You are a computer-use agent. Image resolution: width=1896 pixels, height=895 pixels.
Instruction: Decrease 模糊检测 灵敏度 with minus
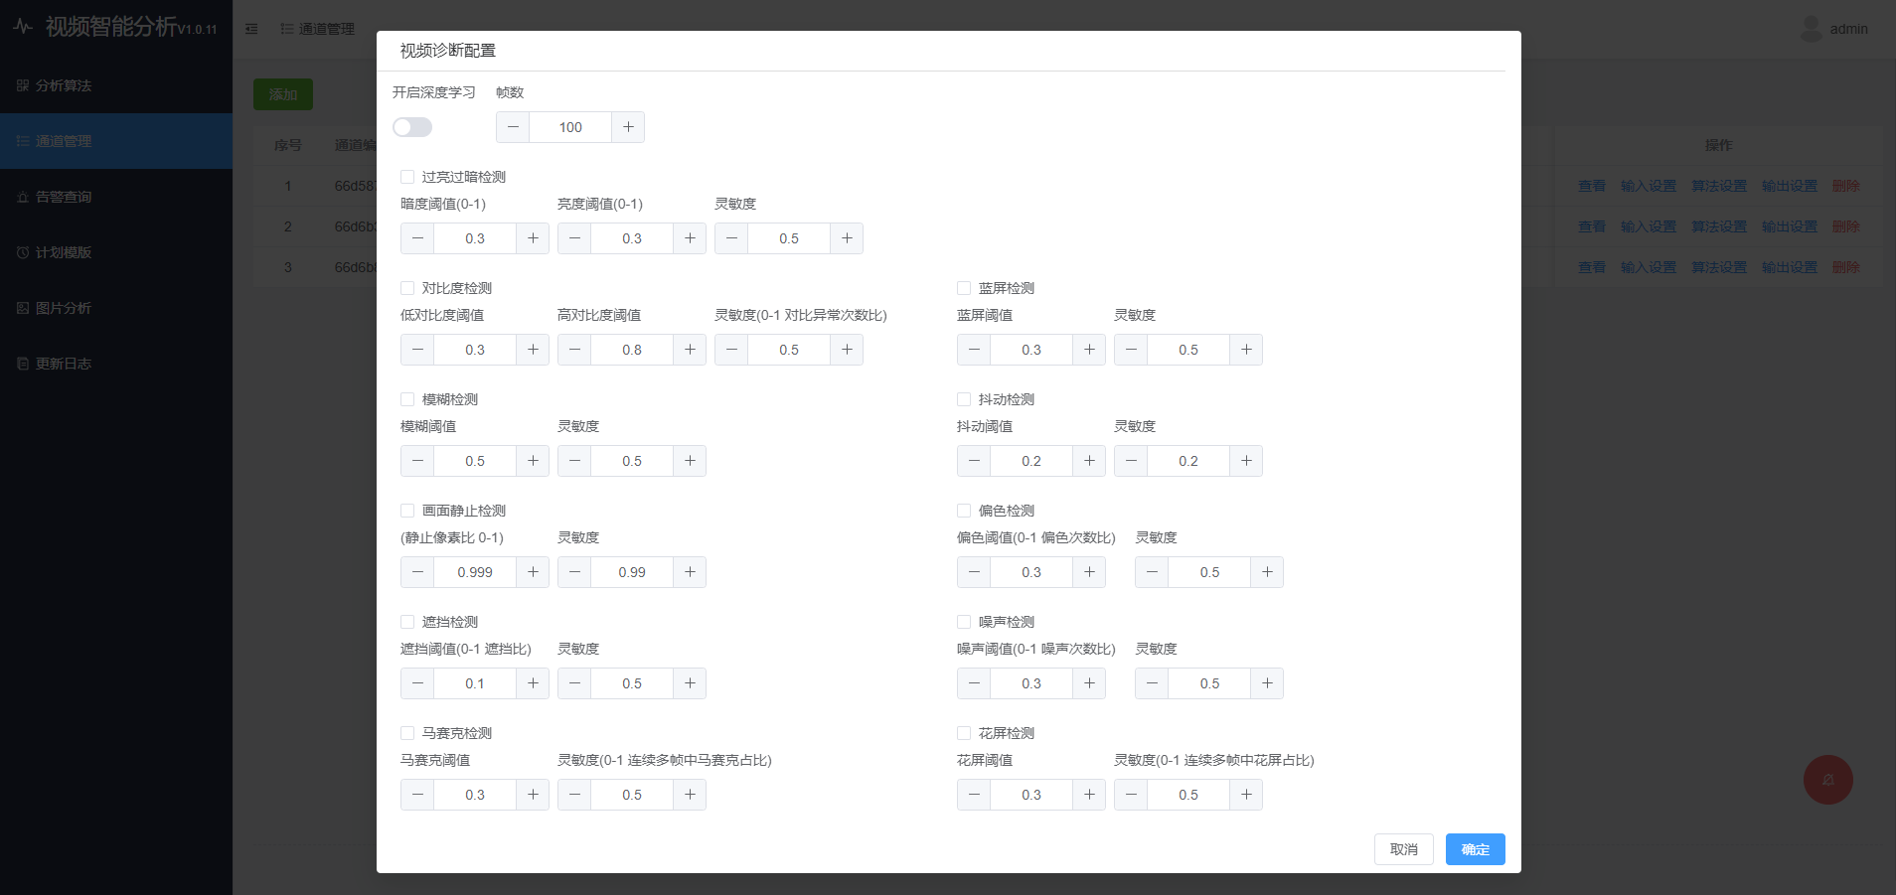(574, 461)
